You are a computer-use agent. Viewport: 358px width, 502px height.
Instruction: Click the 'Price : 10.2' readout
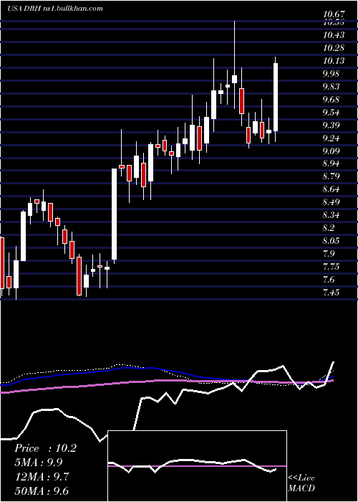click(x=45, y=448)
